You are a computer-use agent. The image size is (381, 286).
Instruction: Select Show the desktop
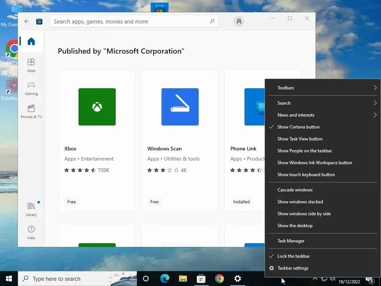coord(323,226)
